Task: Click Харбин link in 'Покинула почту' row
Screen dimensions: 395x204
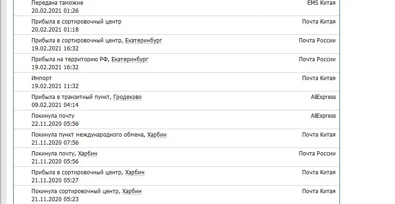Action: 88,154
